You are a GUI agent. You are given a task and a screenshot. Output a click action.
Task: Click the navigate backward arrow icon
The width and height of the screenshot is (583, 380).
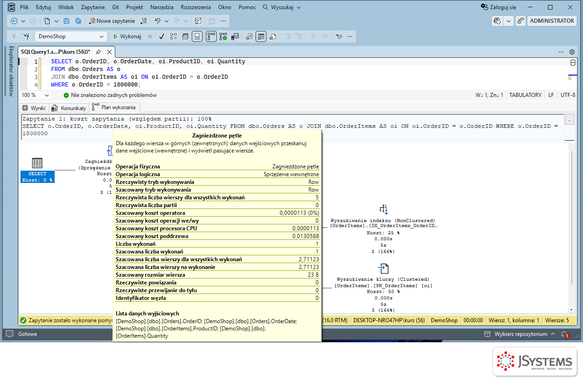tap(14, 21)
